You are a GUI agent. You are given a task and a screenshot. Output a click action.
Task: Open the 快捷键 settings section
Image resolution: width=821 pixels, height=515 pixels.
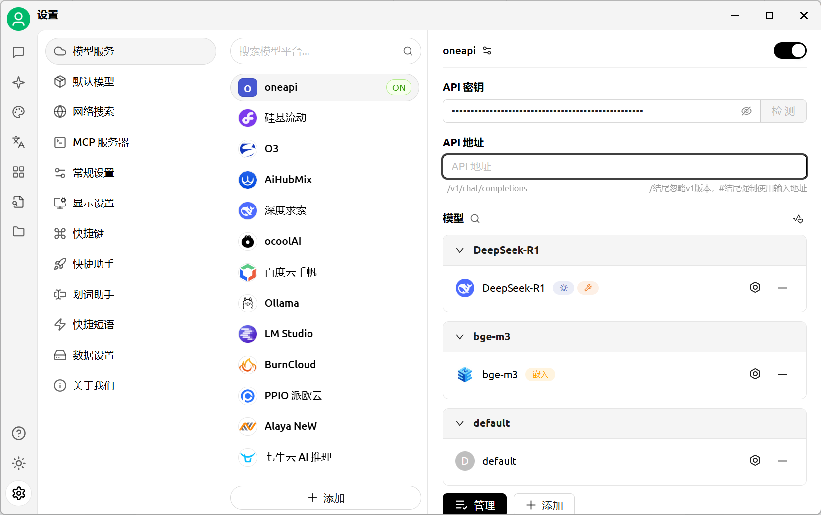100,233
